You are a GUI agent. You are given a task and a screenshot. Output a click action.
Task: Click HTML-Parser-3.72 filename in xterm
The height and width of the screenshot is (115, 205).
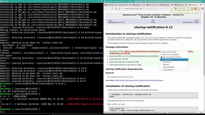click(84, 99)
